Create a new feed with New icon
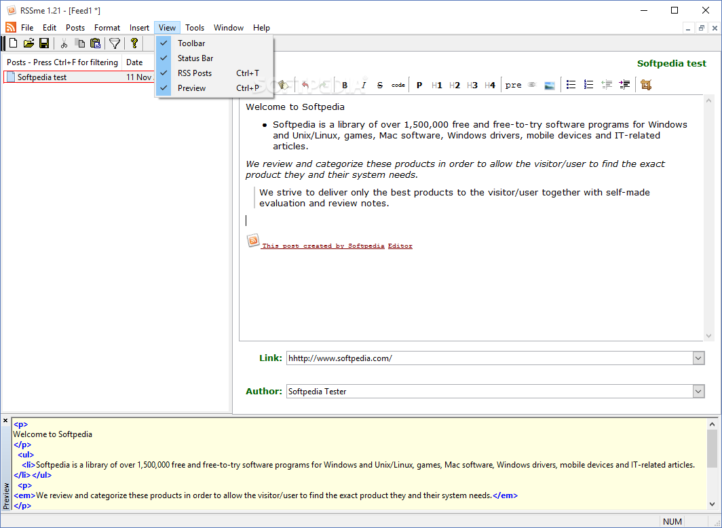This screenshot has width=722, height=528. (x=14, y=43)
